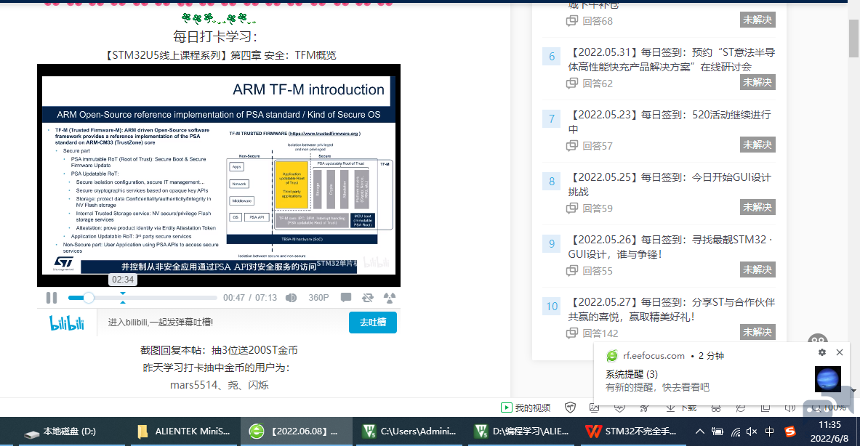Open clock showing 11:35 2022/6/8
The image size is (860, 446).
pyautogui.click(x=829, y=431)
